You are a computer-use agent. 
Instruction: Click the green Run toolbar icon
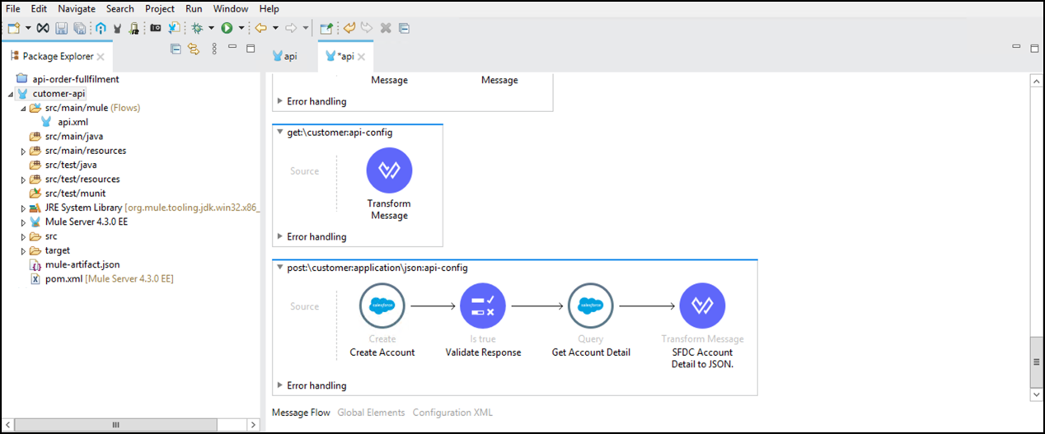[227, 28]
